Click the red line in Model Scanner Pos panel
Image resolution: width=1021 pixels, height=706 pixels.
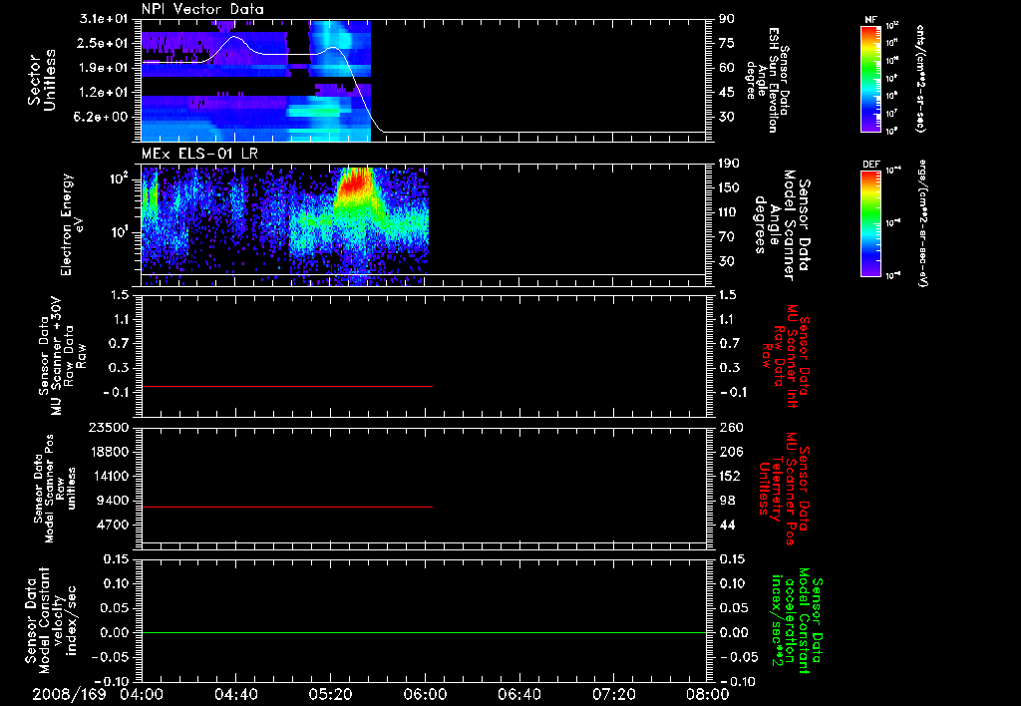(x=286, y=507)
